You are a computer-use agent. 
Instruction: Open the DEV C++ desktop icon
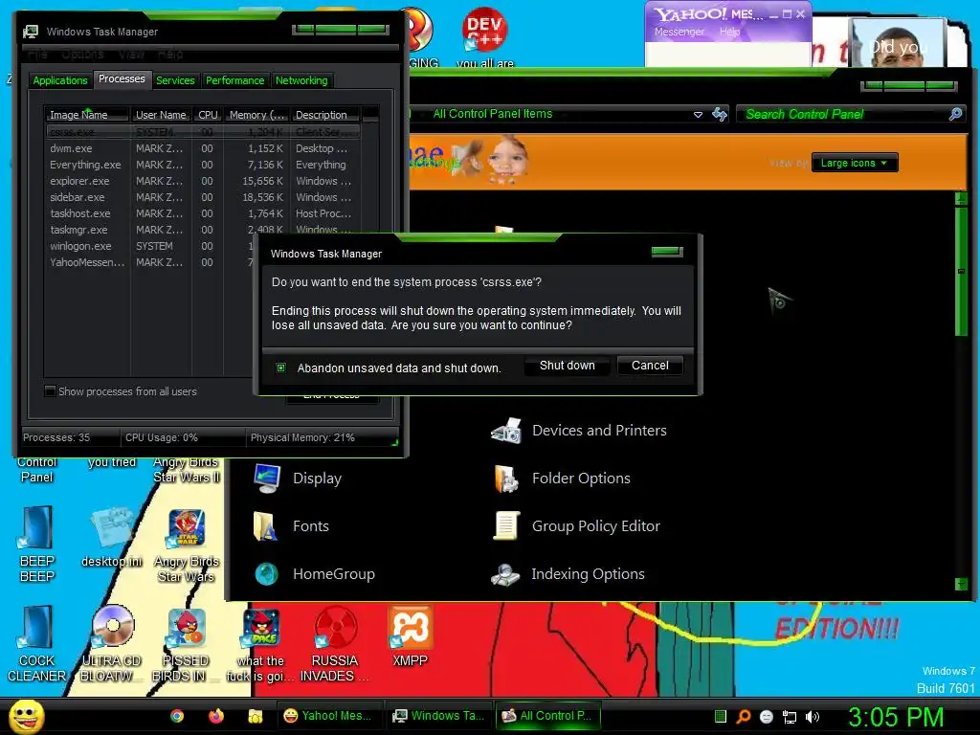pos(484,36)
